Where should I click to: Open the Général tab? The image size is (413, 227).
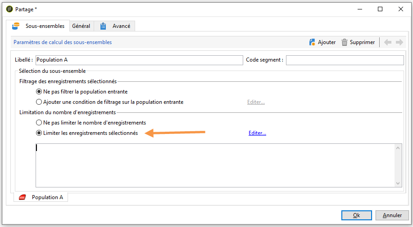click(81, 26)
